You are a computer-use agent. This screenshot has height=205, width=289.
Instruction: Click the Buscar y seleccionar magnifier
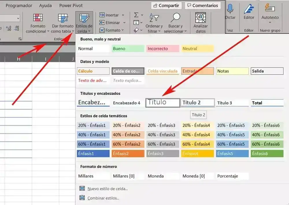click(x=175, y=18)
